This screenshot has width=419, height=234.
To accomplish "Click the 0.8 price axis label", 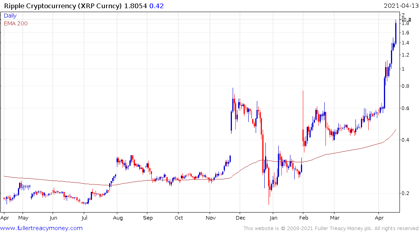I will [405, 86].
